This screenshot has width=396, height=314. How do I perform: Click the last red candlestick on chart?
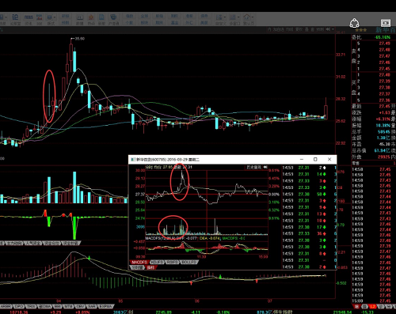point(326,108)
